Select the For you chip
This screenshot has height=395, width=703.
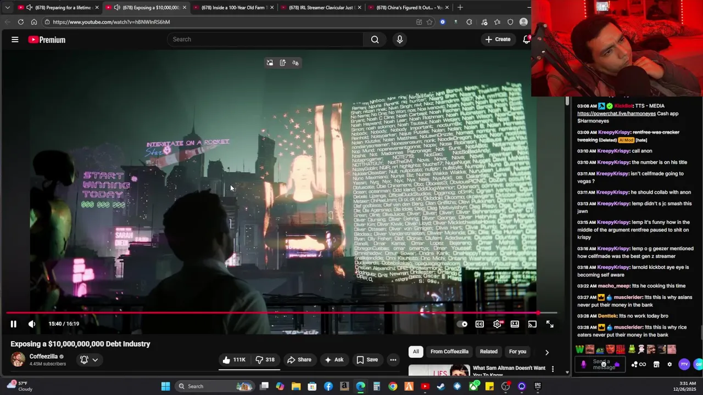tap(517, 352)
